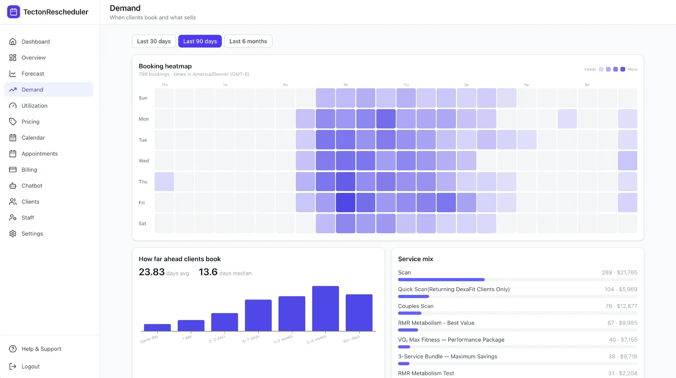Click the 2–4 weeks tallest bar
Screen dimensions: 676x378
(x=326, y=309)
